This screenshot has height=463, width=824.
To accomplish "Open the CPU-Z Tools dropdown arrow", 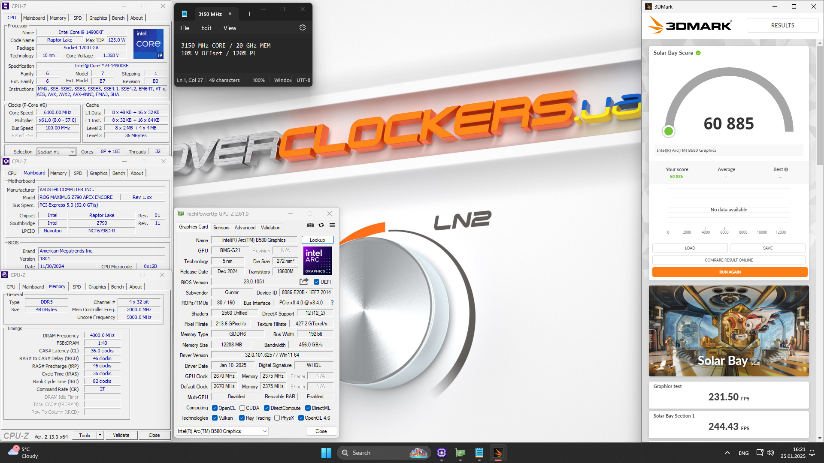I will pos(100,435).
